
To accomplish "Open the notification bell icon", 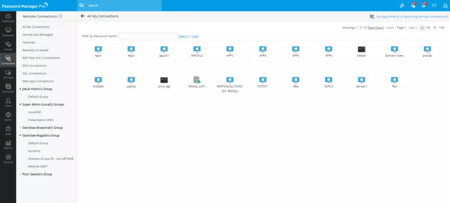I will (x=424, y=5).
